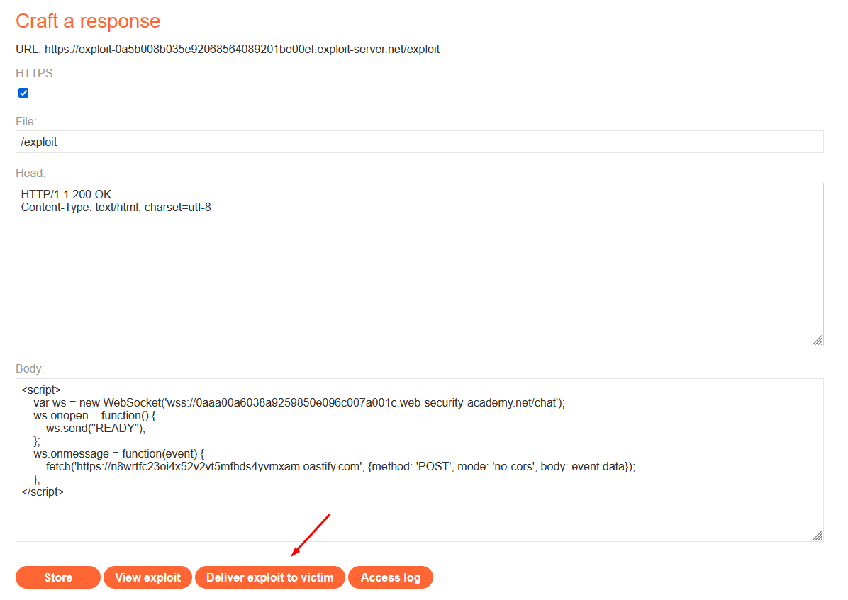848x600 pixels.
Task: Click the 'Body:' label
Action: click(30, 368)
